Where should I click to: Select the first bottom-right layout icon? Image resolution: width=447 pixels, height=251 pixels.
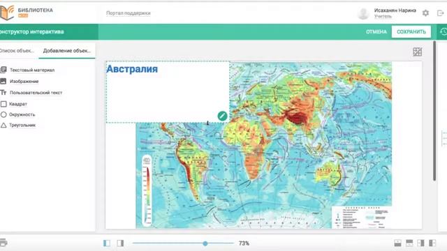pos(397,243)
